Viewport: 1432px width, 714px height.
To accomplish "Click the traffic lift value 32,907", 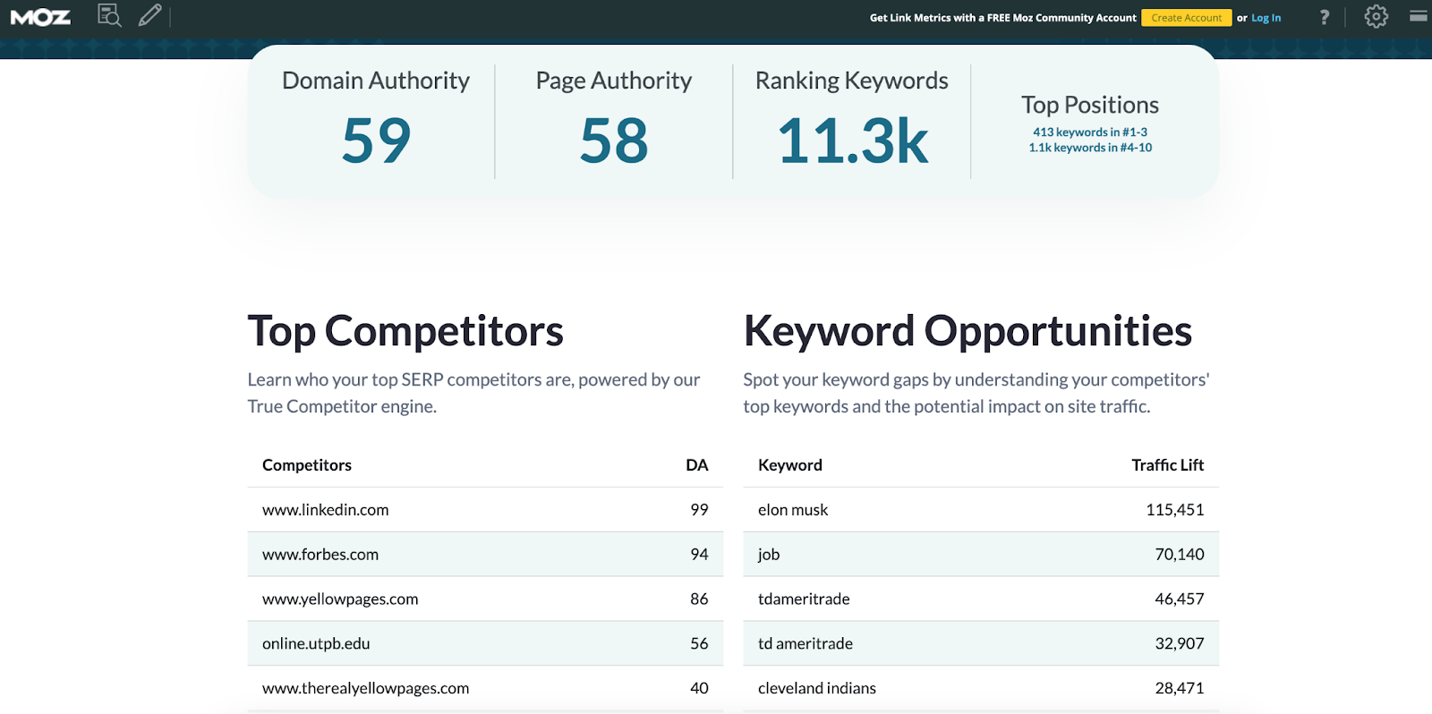I will [1180, 644].
